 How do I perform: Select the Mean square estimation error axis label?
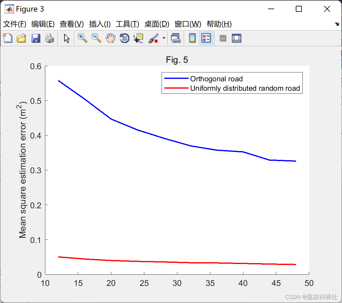pos(22,170)
